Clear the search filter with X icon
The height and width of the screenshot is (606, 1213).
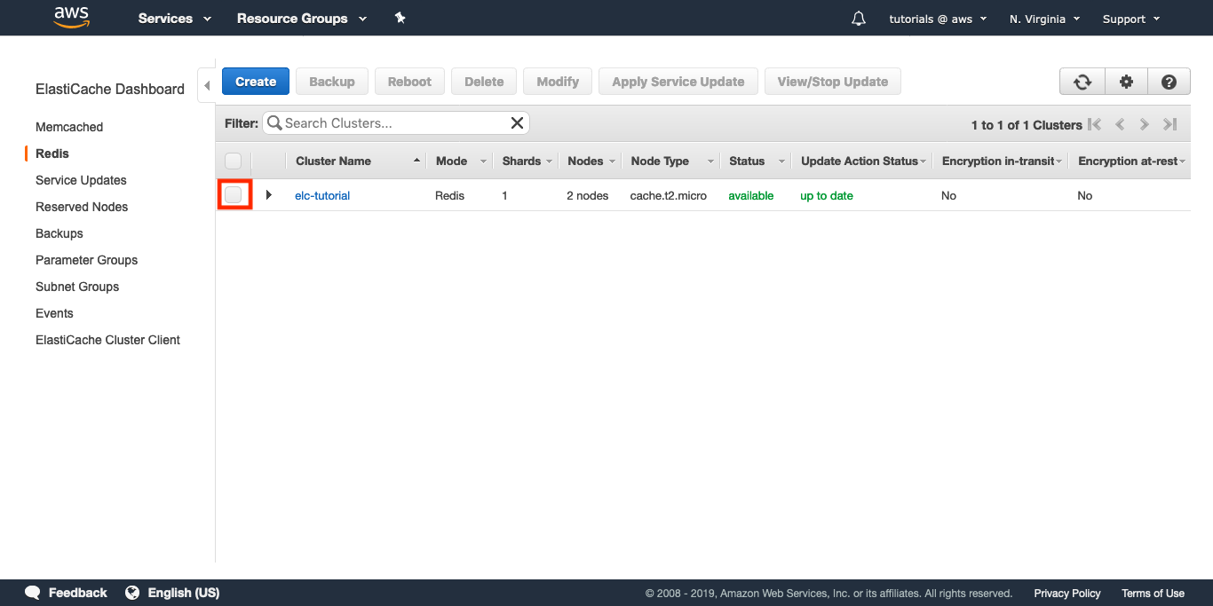click(517, 123)
